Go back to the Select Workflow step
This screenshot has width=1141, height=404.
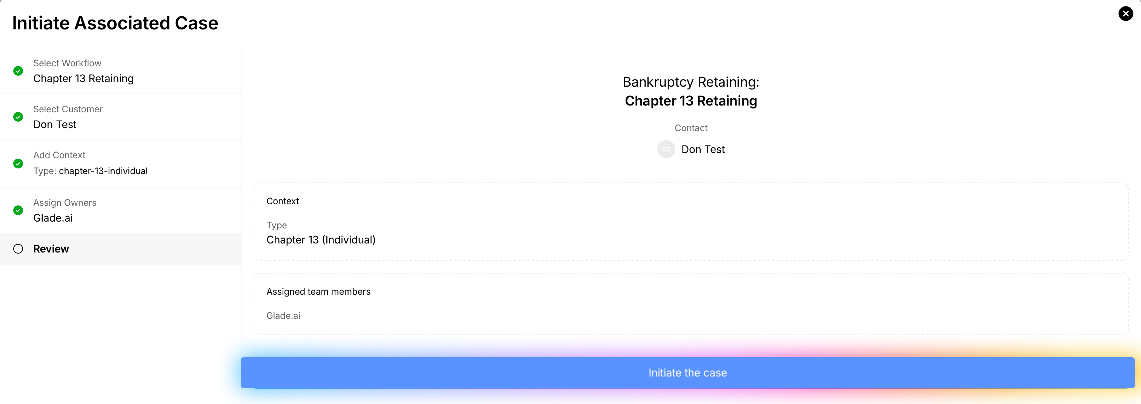(67, 63)
